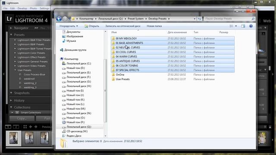
Task: Select first filmstrip thumbnail
Action: [13, 138]
